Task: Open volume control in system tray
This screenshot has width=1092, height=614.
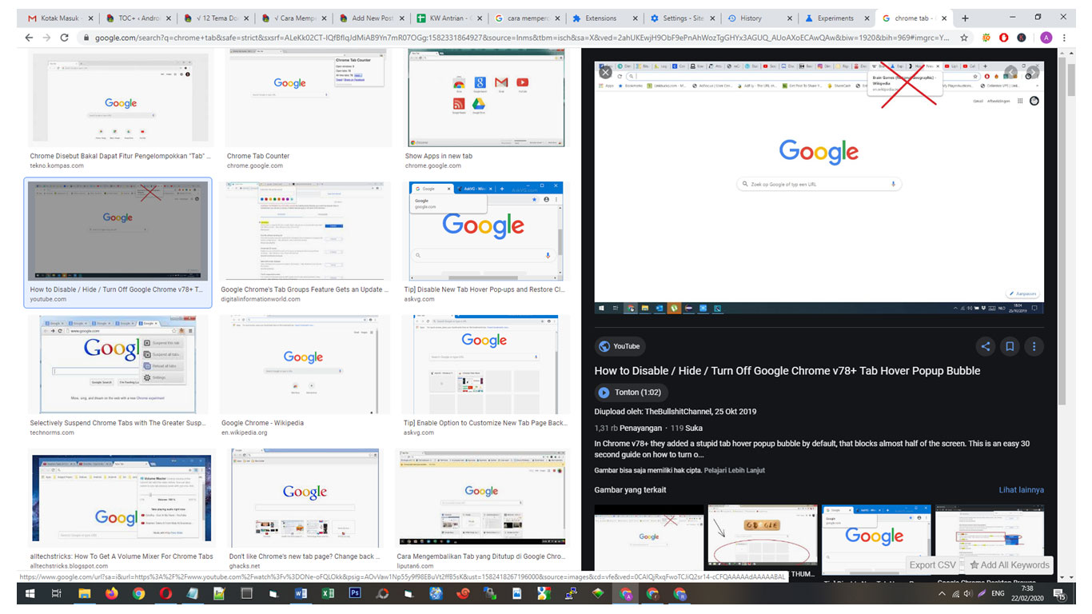Action: pos(968,595)
